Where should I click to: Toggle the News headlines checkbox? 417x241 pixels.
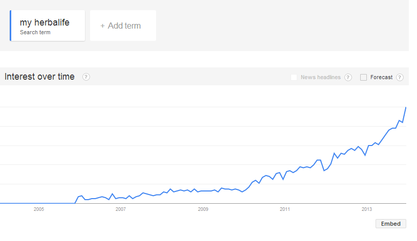pos(294,78)
